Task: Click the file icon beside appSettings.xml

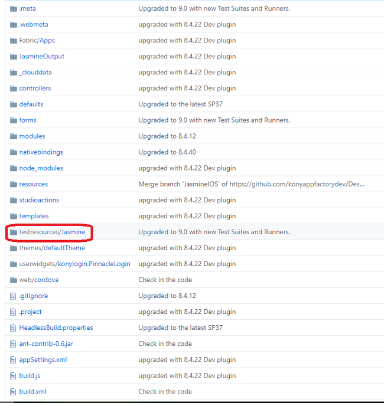Action: click(14, 359)
